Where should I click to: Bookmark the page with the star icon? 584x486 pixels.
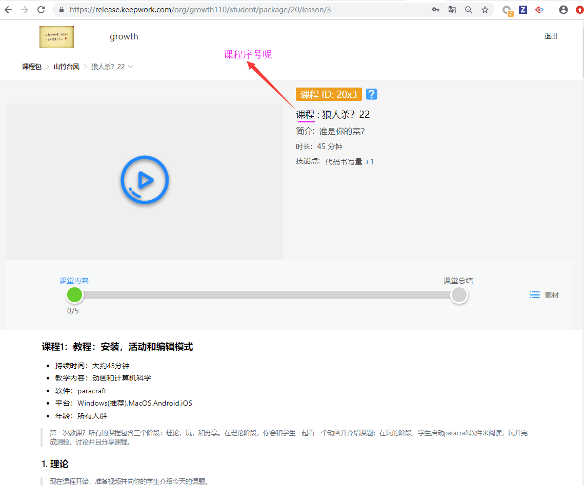pyautogui.click(x=485, y=9)
